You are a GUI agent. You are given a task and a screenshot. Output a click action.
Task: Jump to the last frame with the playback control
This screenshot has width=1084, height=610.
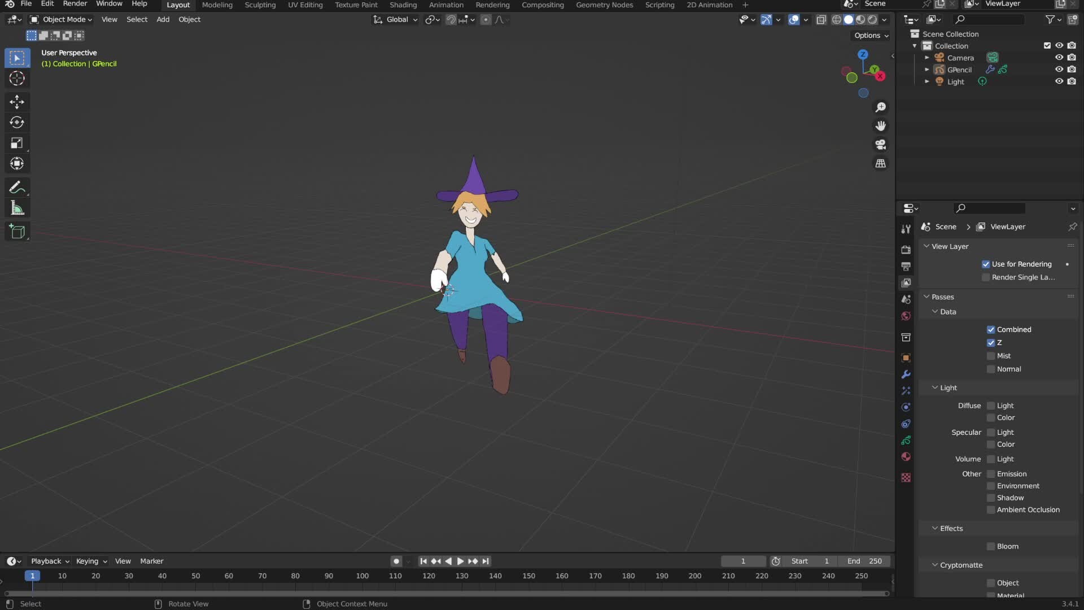[x=486, y=561]
